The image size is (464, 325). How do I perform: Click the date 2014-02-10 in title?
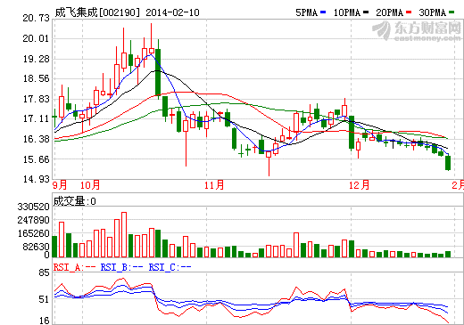[172, 12]
